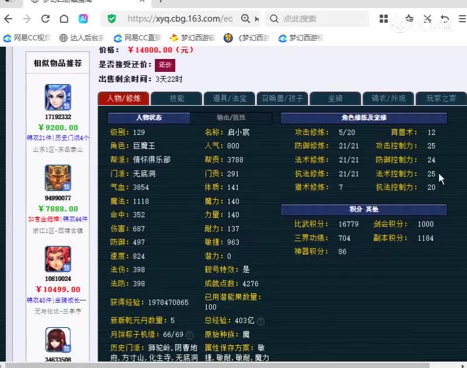Click the 还价 bargain button
This screenshot has height=368, width=467.
[x=165, y=65]
